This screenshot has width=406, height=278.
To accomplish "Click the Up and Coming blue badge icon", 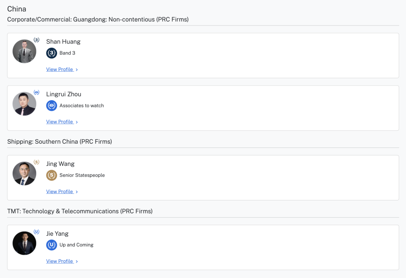I will tap(52, 245).
